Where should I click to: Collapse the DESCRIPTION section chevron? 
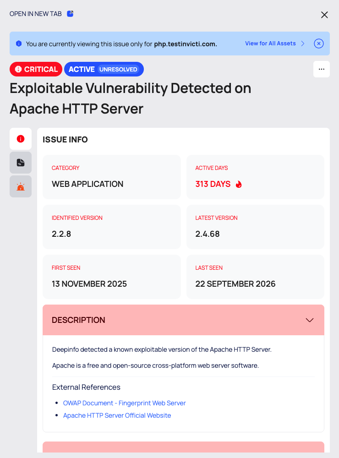[310, 320]
